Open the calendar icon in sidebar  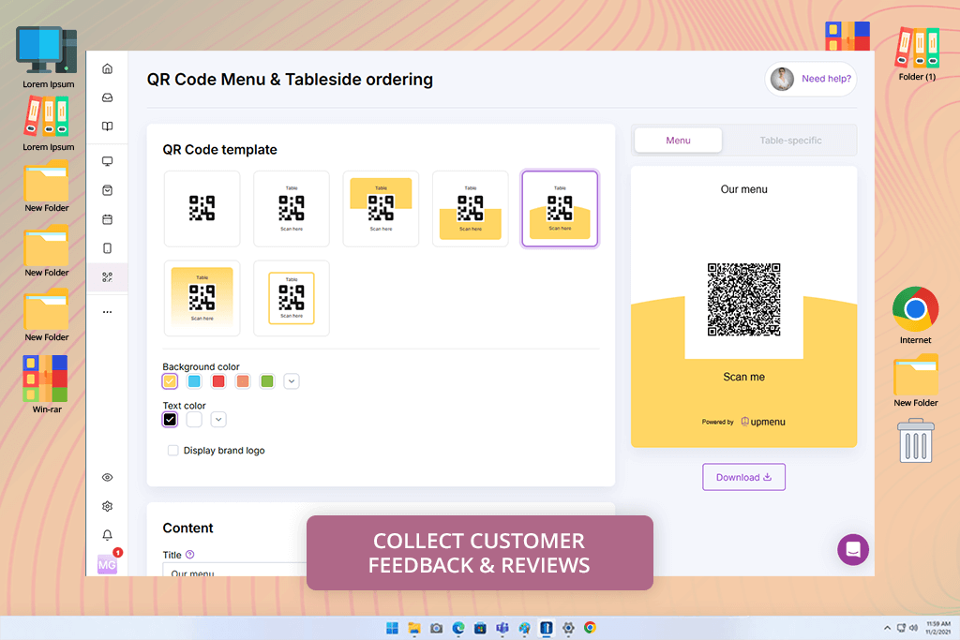pyautogui.click(x=107, y=219)
